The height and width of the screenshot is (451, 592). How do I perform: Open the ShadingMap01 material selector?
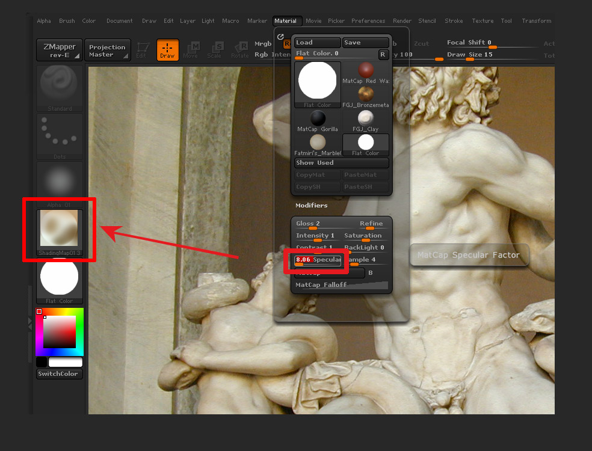pos(60,233)
